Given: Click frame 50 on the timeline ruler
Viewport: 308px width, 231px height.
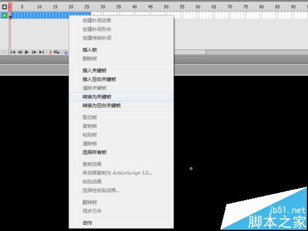Looking at the screenshot, I should pos(166,7).
